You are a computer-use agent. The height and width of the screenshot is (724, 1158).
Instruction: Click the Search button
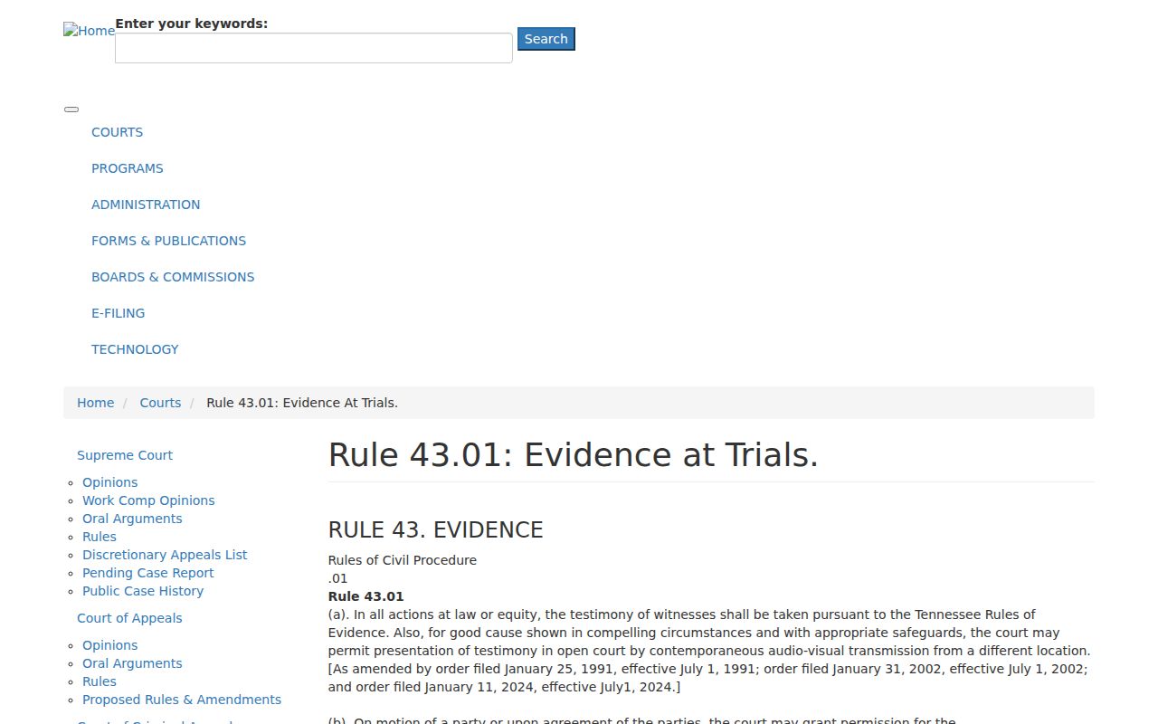tap(546, 39)
